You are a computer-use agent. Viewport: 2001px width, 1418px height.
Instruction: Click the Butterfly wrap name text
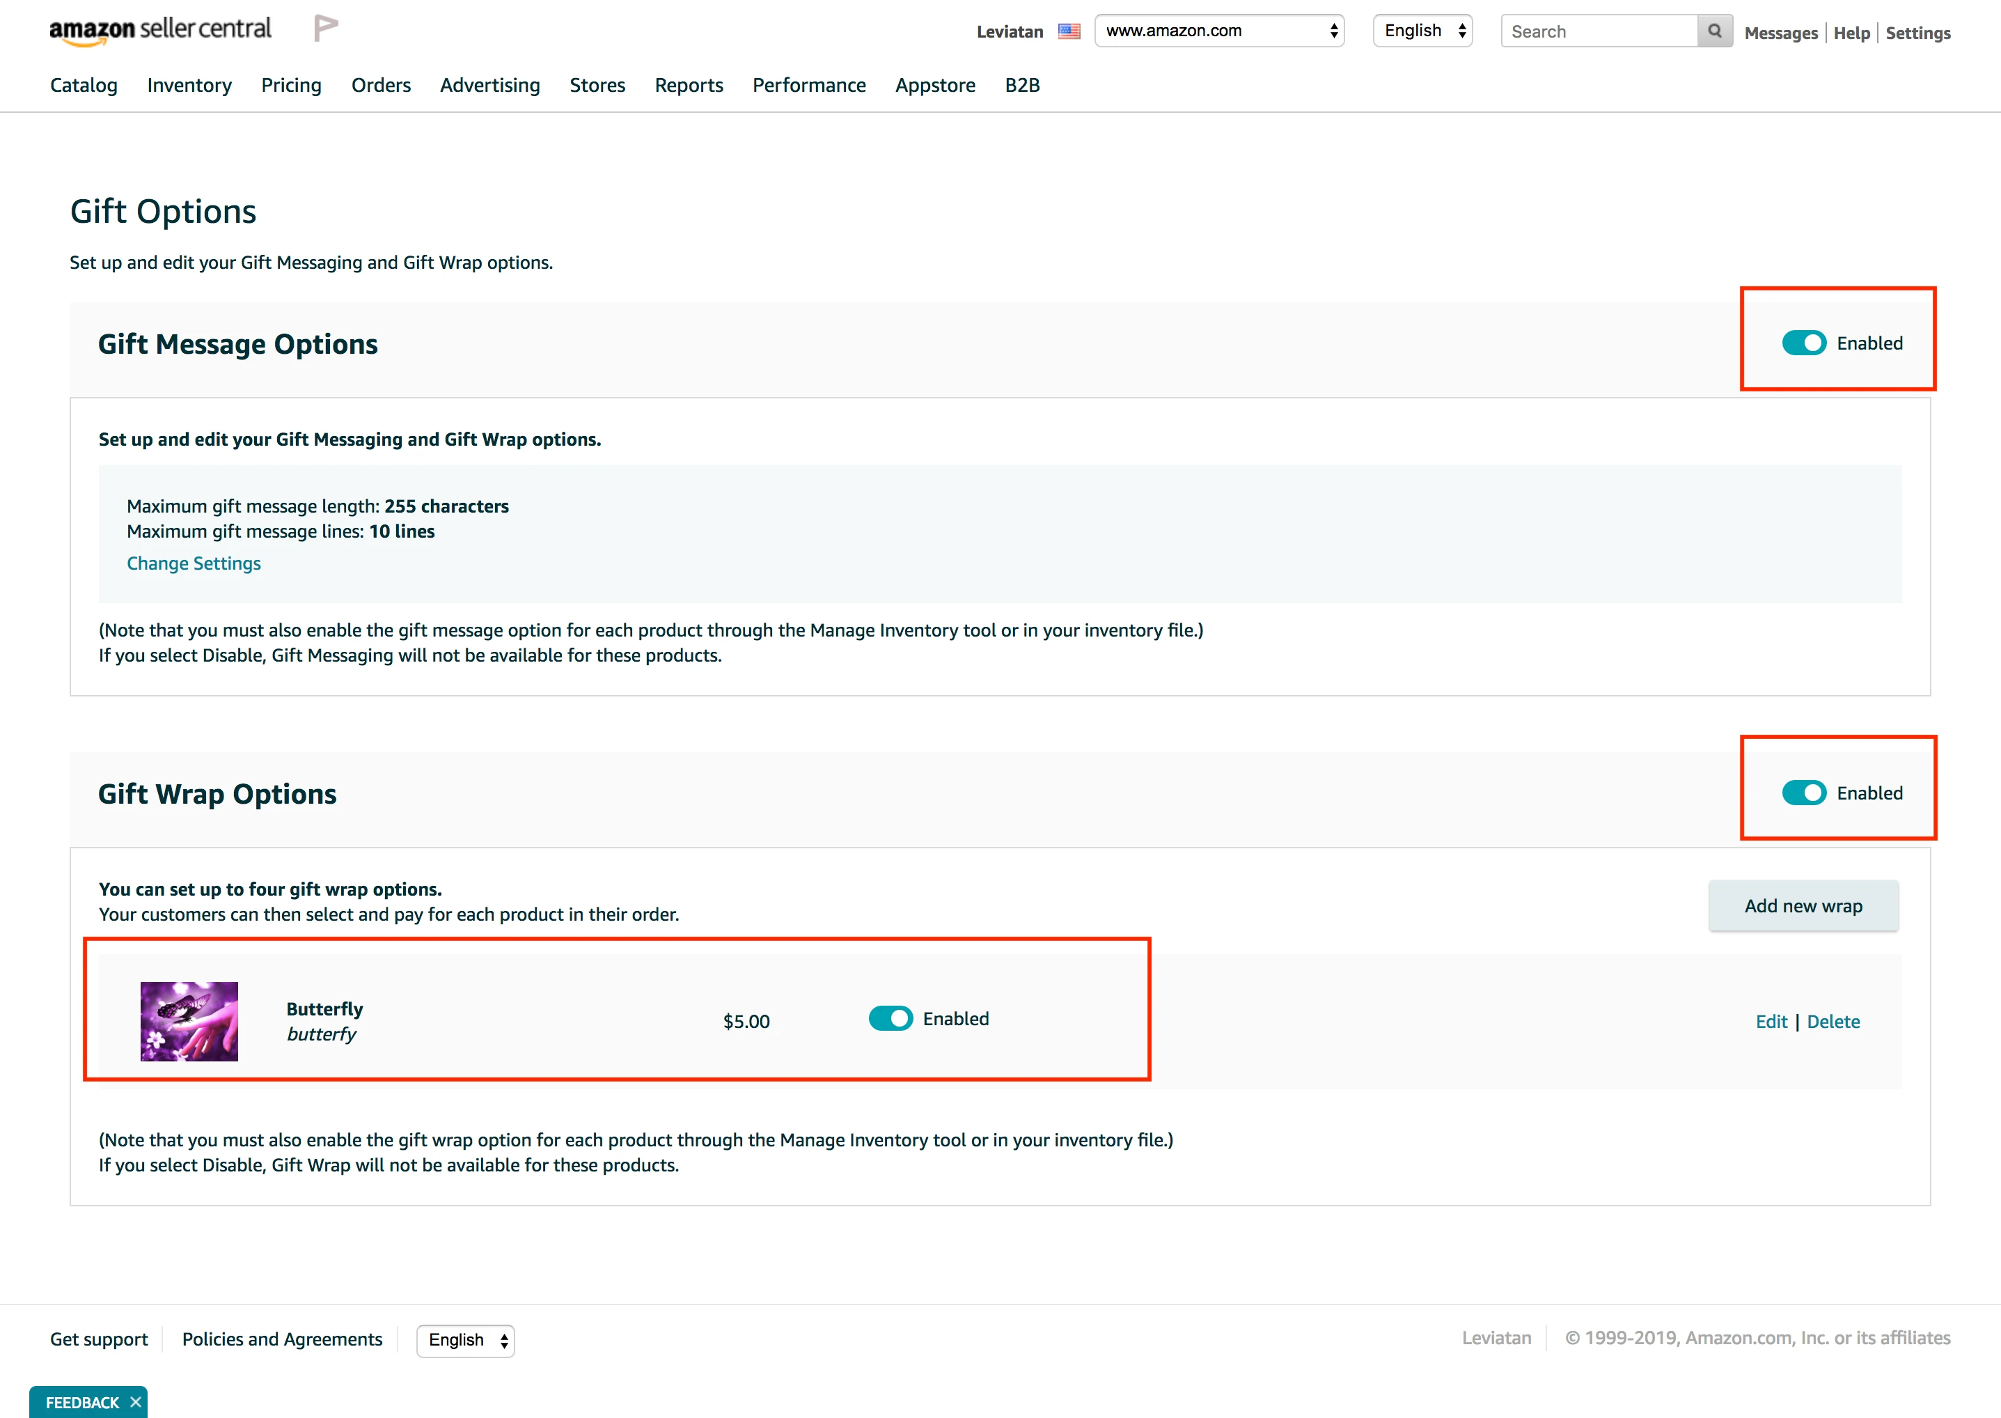324,1008
